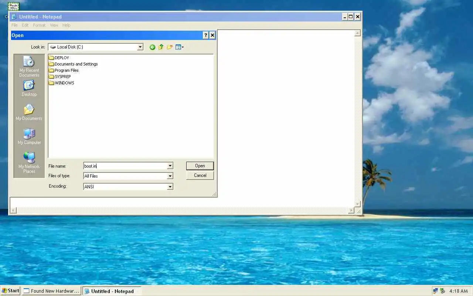Viewport: 473px width, 296px height.
Task: Open My Computer in places bar
Action: point(29,137)
